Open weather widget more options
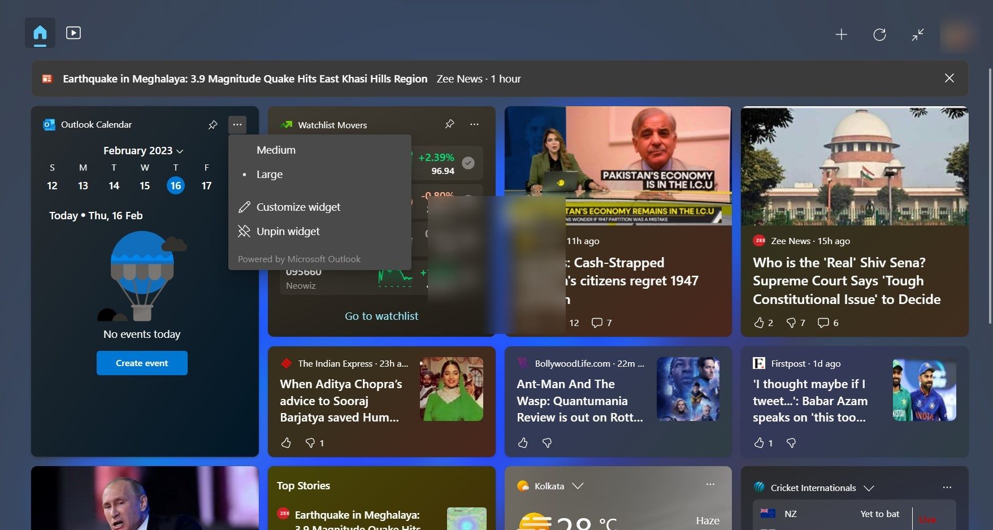The width and height of the screenshot is (993, 530). coord(710,484)
